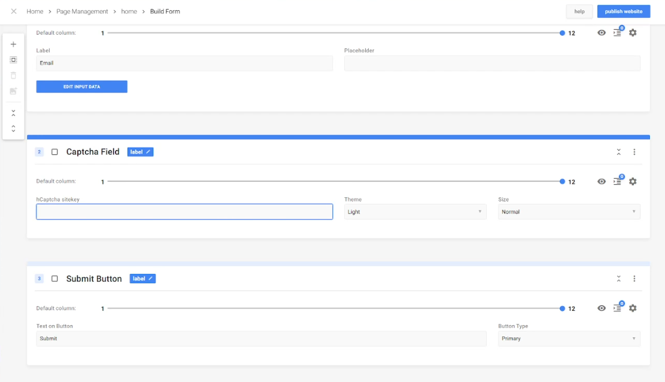Click Text on Button input with Submit
Viewport: 665px width, 382px height.
click(261, 339)
